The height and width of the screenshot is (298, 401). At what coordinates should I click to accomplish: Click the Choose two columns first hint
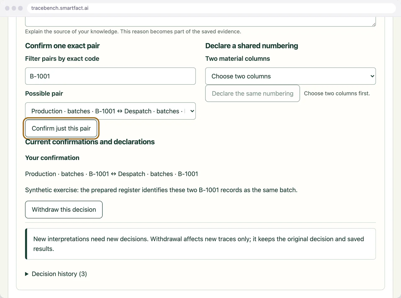coord(337,93)
